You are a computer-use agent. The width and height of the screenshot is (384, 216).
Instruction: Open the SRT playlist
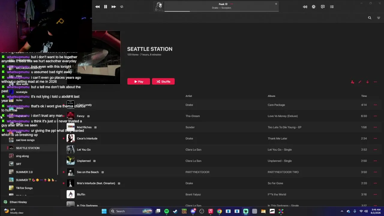click(19, 164)
